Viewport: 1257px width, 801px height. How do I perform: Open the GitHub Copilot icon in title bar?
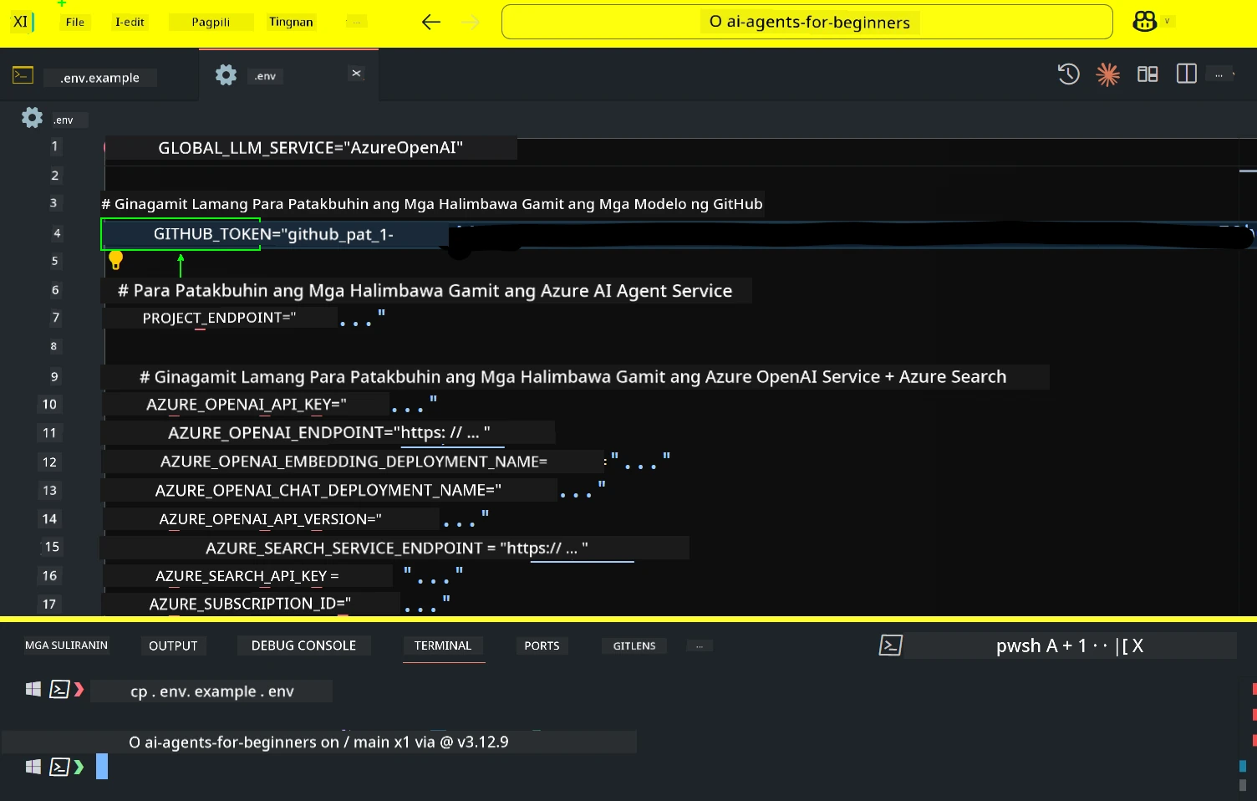coord(1144,22)
